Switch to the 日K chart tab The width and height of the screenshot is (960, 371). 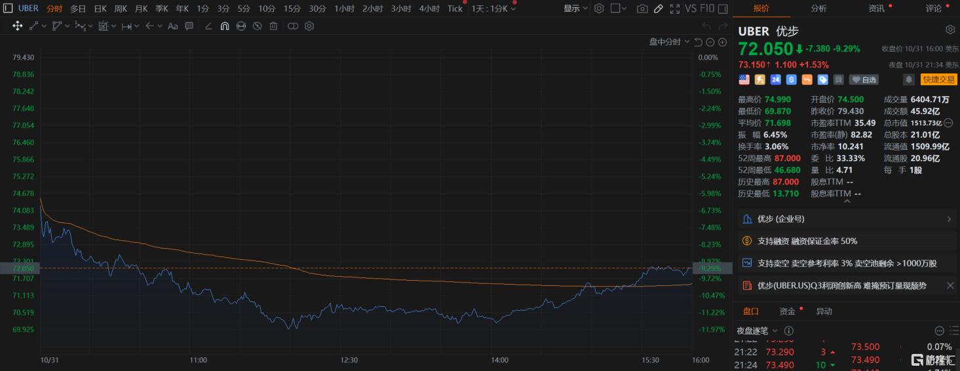(100, 9)
